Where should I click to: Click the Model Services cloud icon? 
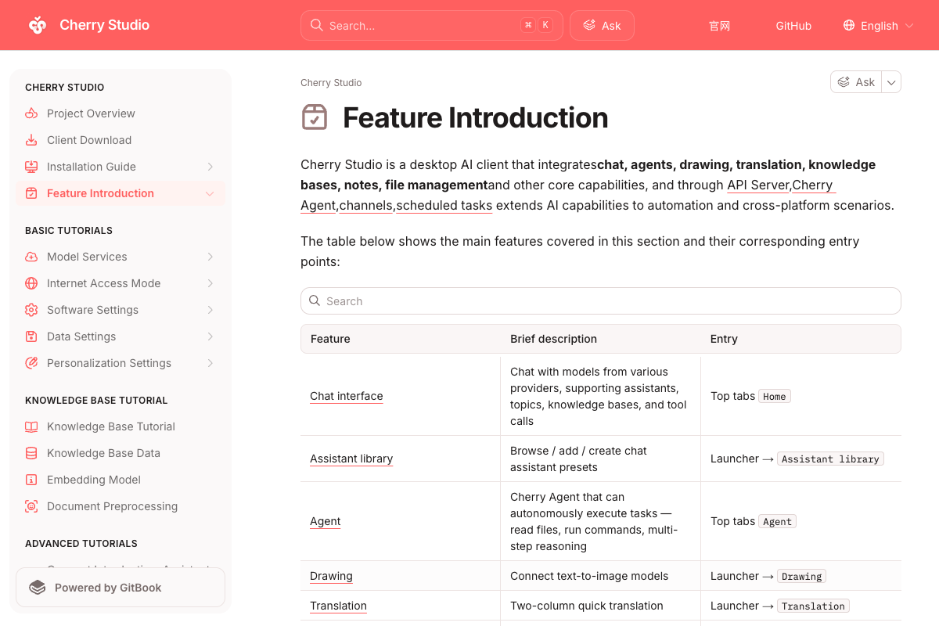click(x=31, y=257)
